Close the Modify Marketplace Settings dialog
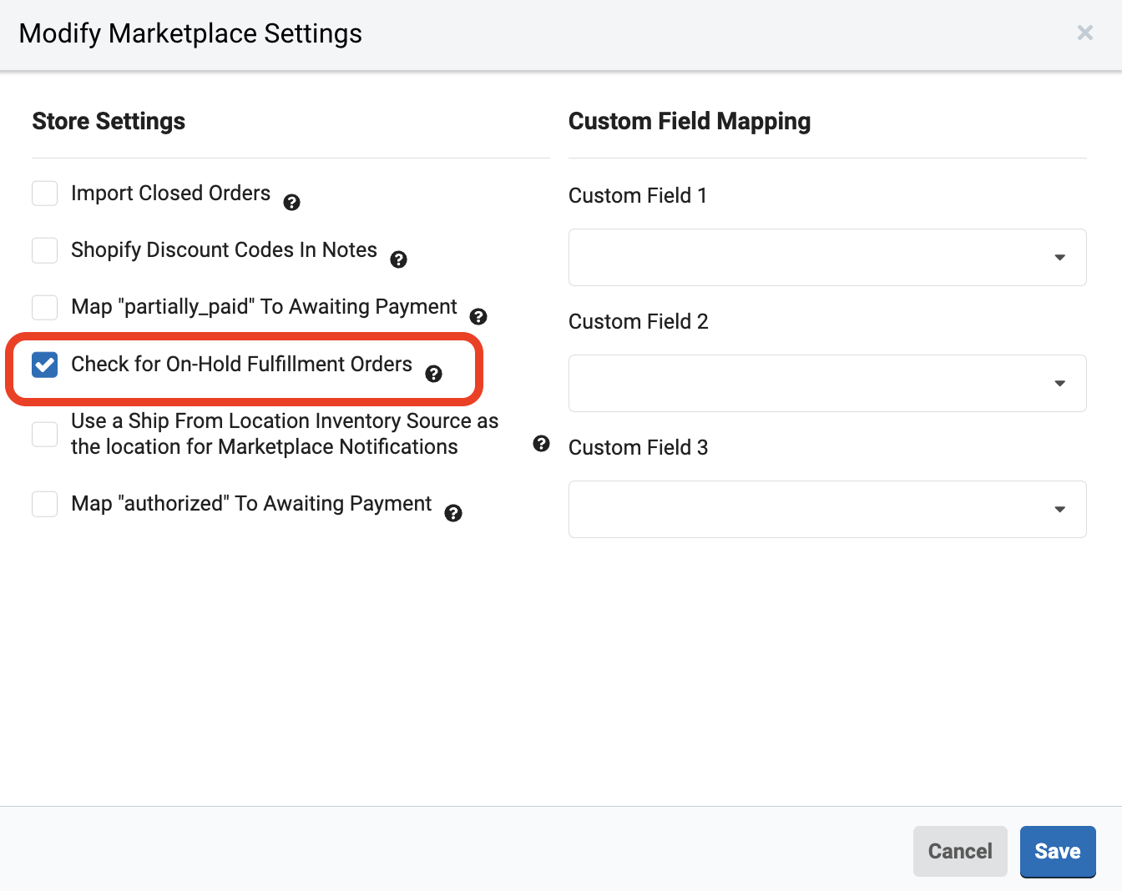1122x891 pixels. point(1084,33)
